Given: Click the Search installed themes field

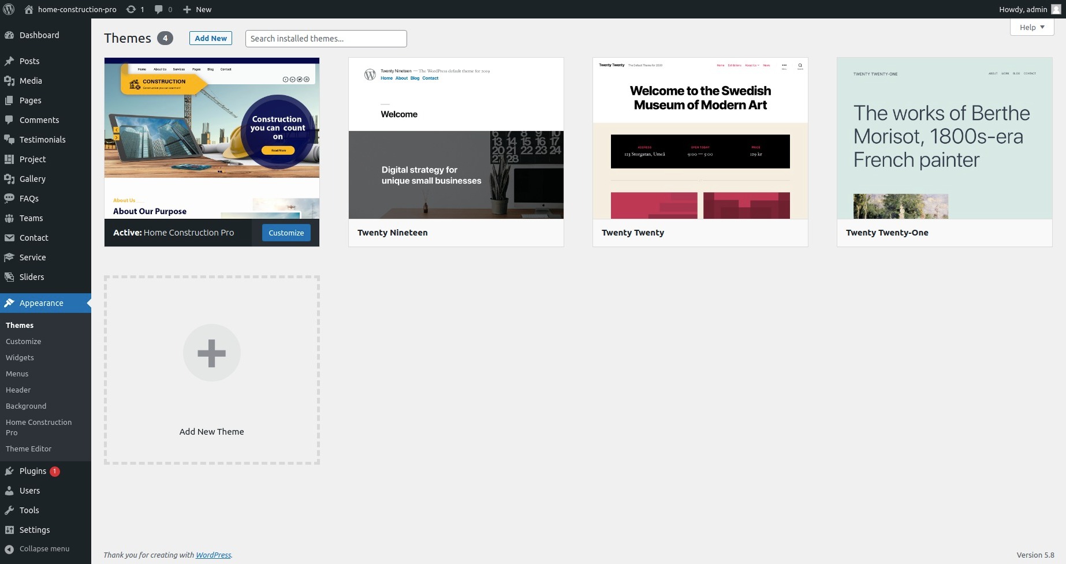Looking at the screenshot, I should (x=326, y=39).
